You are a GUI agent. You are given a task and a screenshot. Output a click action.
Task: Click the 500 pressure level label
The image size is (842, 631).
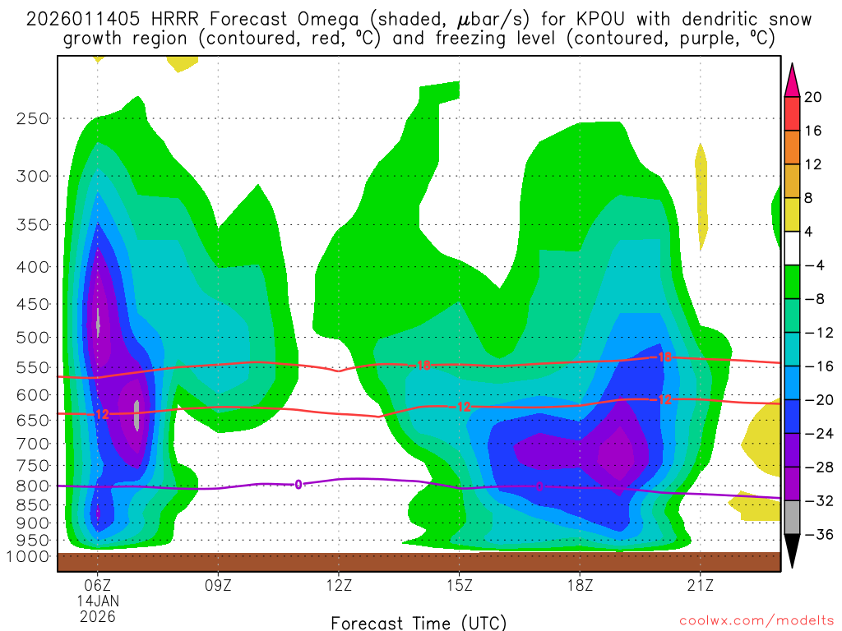tap(33, 338)
